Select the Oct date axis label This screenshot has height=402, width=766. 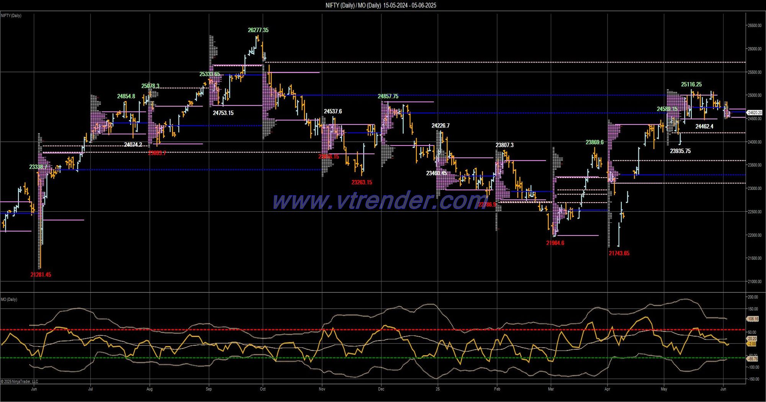point(263,389)
